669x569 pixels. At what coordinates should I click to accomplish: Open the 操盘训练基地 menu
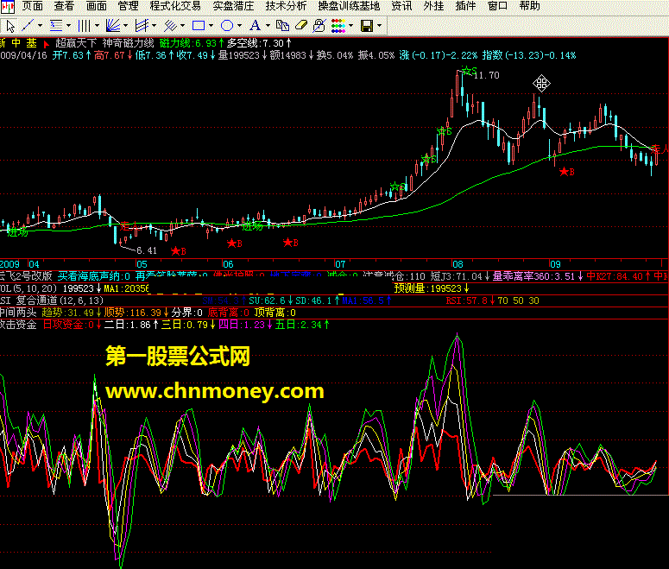pos(349,6)
